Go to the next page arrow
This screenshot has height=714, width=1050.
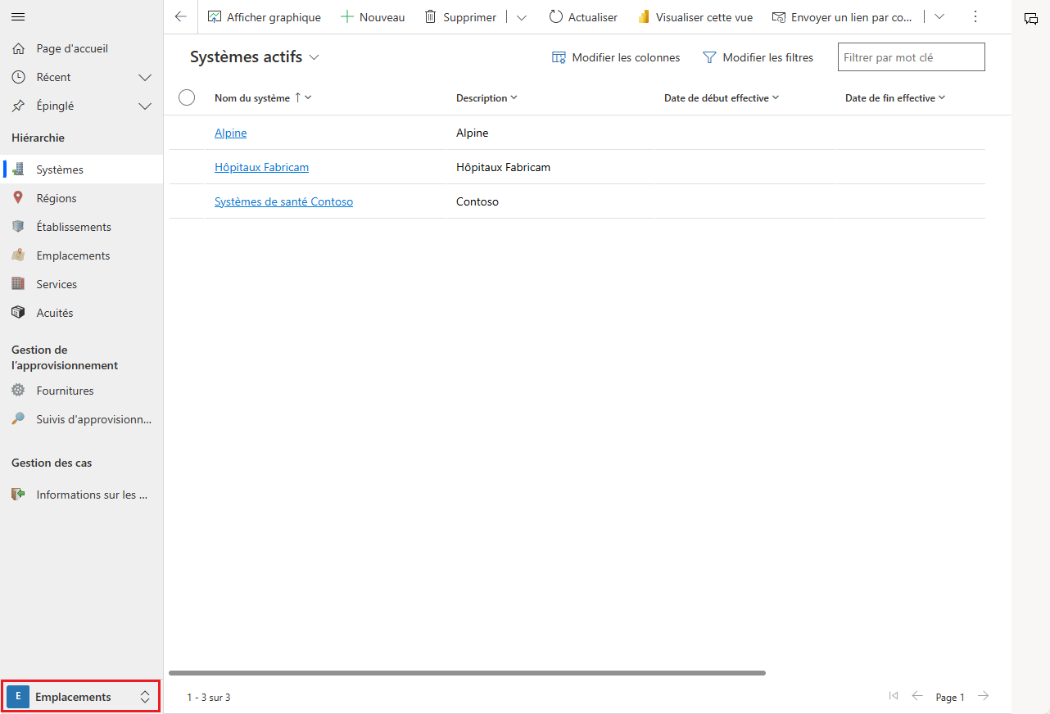pos(984,696)
